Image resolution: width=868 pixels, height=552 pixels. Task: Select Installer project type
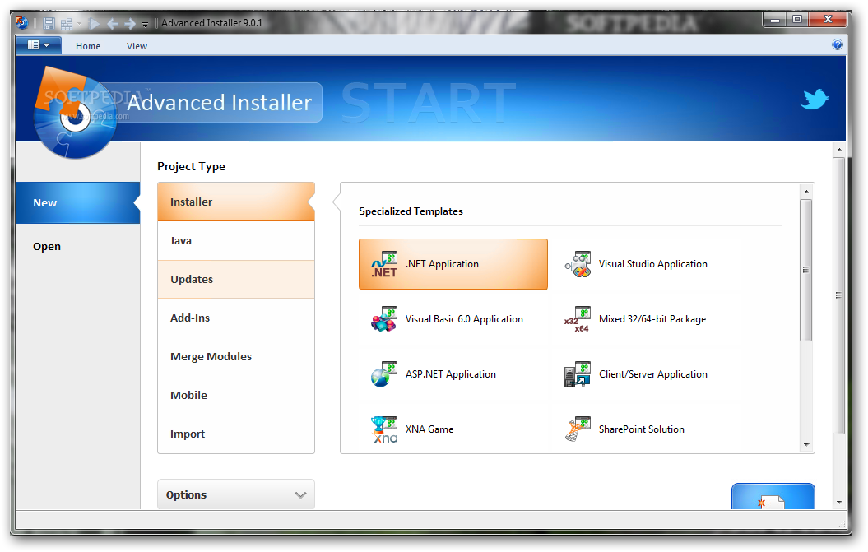[236, 202]
